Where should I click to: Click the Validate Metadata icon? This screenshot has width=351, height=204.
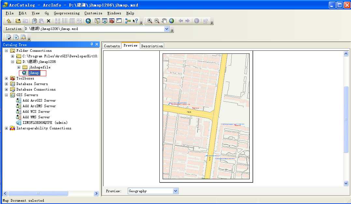[x=9, y=37]
